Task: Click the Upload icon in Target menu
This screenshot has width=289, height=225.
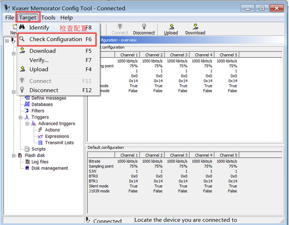Action: point(22,69)
